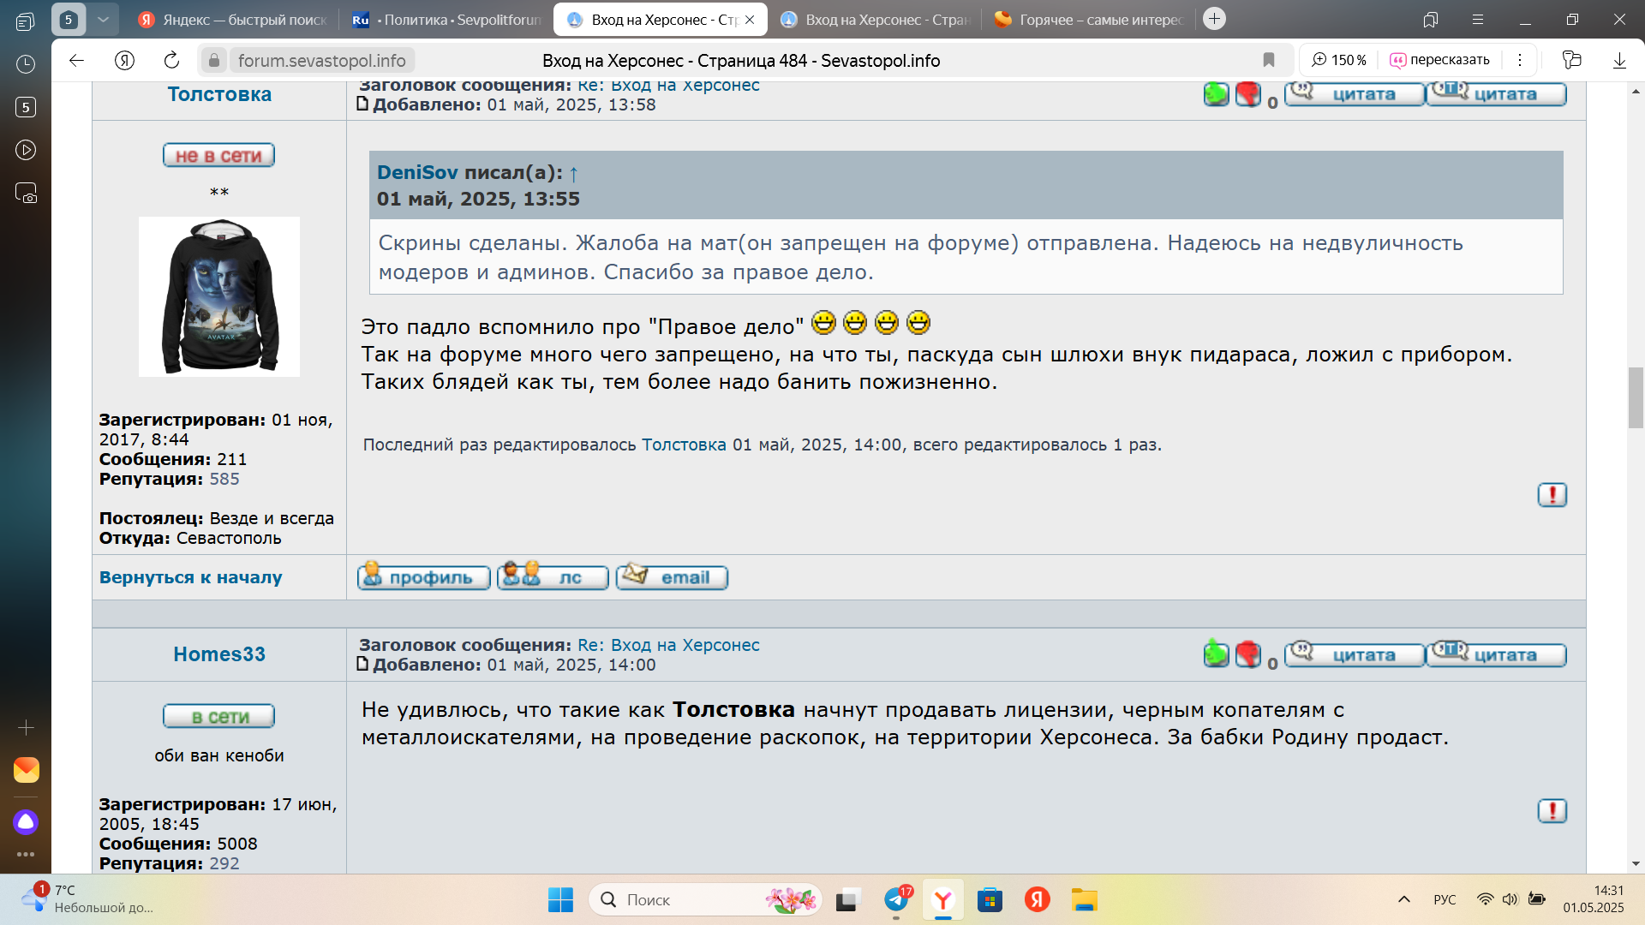Switch to the Горячее – самые интересные tab
This screenshot has height=925, width=1645.
tap(1089, 19)
